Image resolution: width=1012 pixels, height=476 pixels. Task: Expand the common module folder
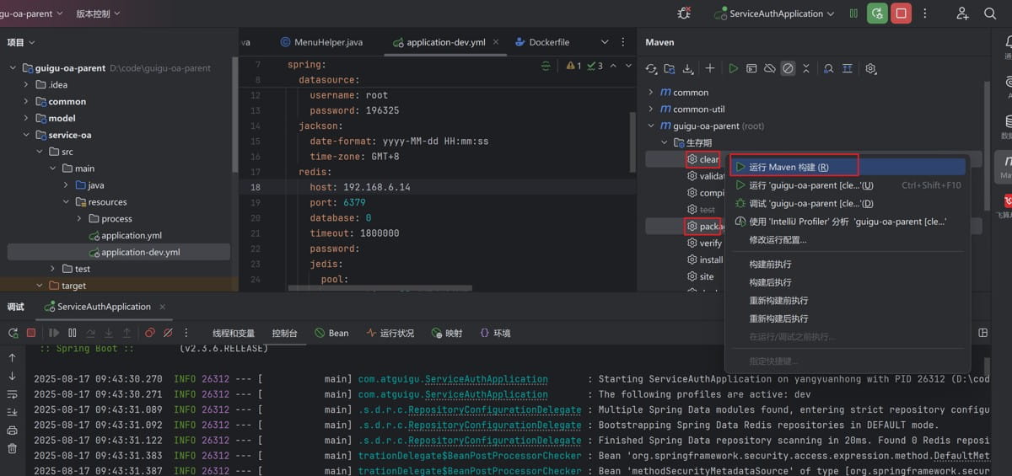(26, 102)
